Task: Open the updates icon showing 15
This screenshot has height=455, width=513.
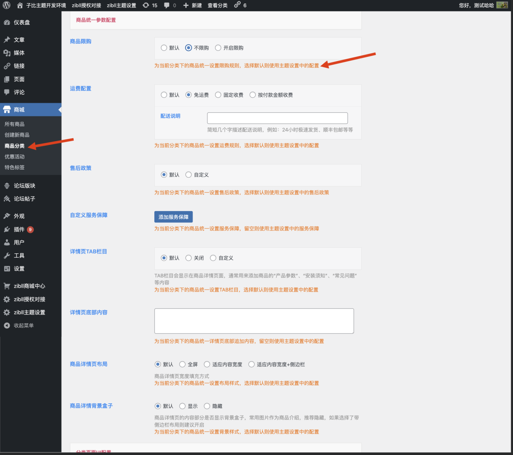Action: 146,6
